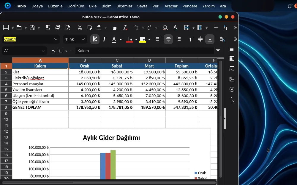Image resolution: width=297 pixels, height=185 pixels.
Task: Toggle Italic formatting (T)
Action: pos(104,39)
